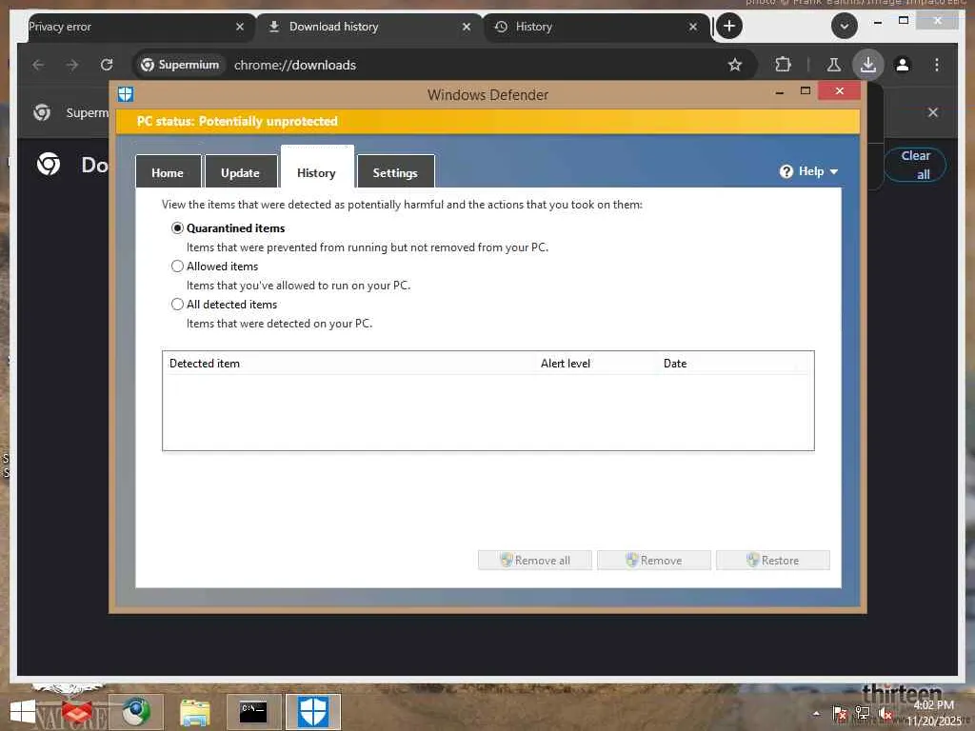Open Command Prompt from the taskbar
Image resolution: width=975 pixels, height=731 pixels.
tap(253, 712)
